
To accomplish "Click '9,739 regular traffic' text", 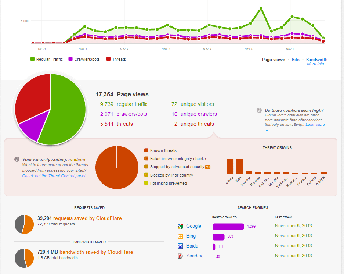I will 124,104.
